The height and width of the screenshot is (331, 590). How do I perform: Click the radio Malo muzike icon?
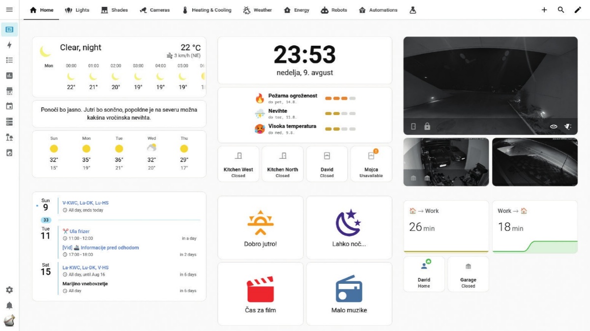(x=349, y=289)
